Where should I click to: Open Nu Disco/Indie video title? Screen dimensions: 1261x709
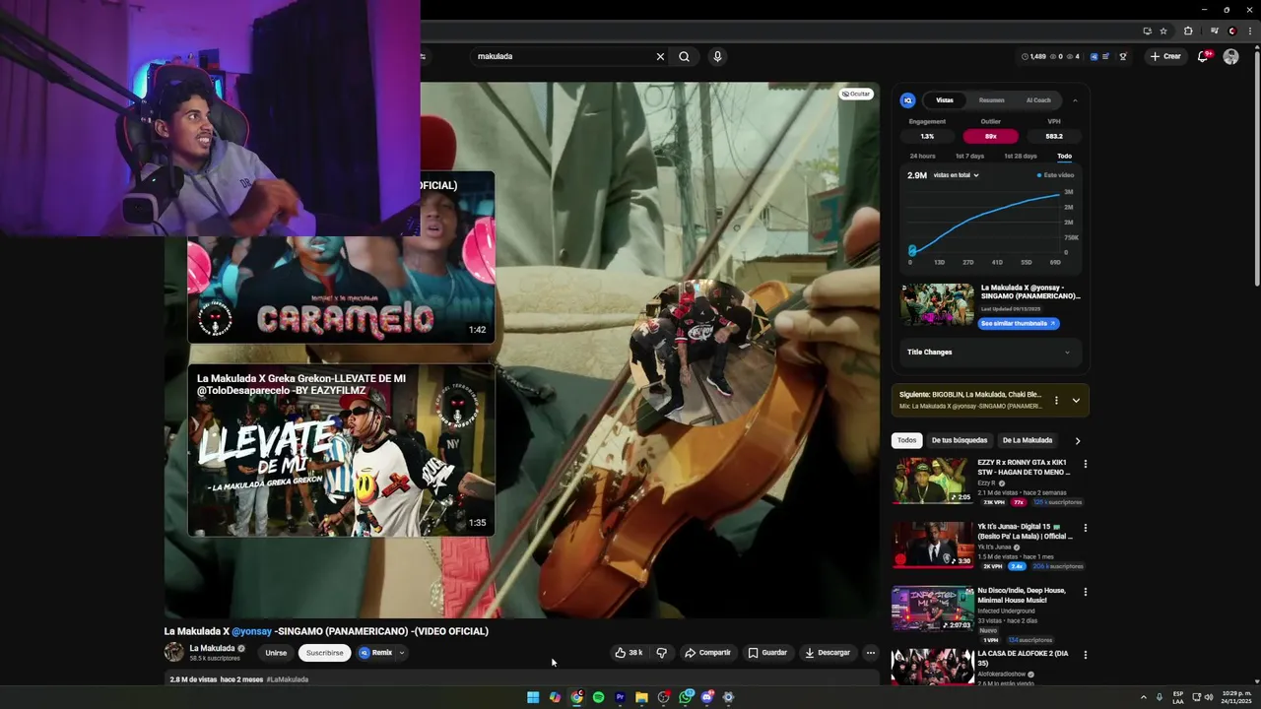click(x=1022, y=595)
